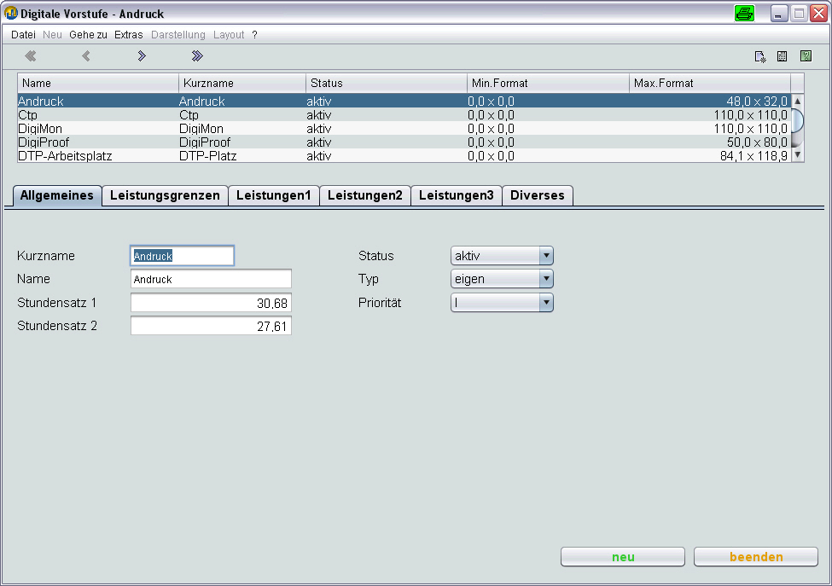The width and height of the screenshot is (832, 586).
Task: Sort by the Status column header
Action: point(387,84)
